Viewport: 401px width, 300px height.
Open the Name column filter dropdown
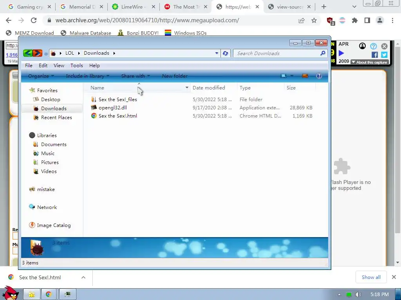tap(187, 88)
